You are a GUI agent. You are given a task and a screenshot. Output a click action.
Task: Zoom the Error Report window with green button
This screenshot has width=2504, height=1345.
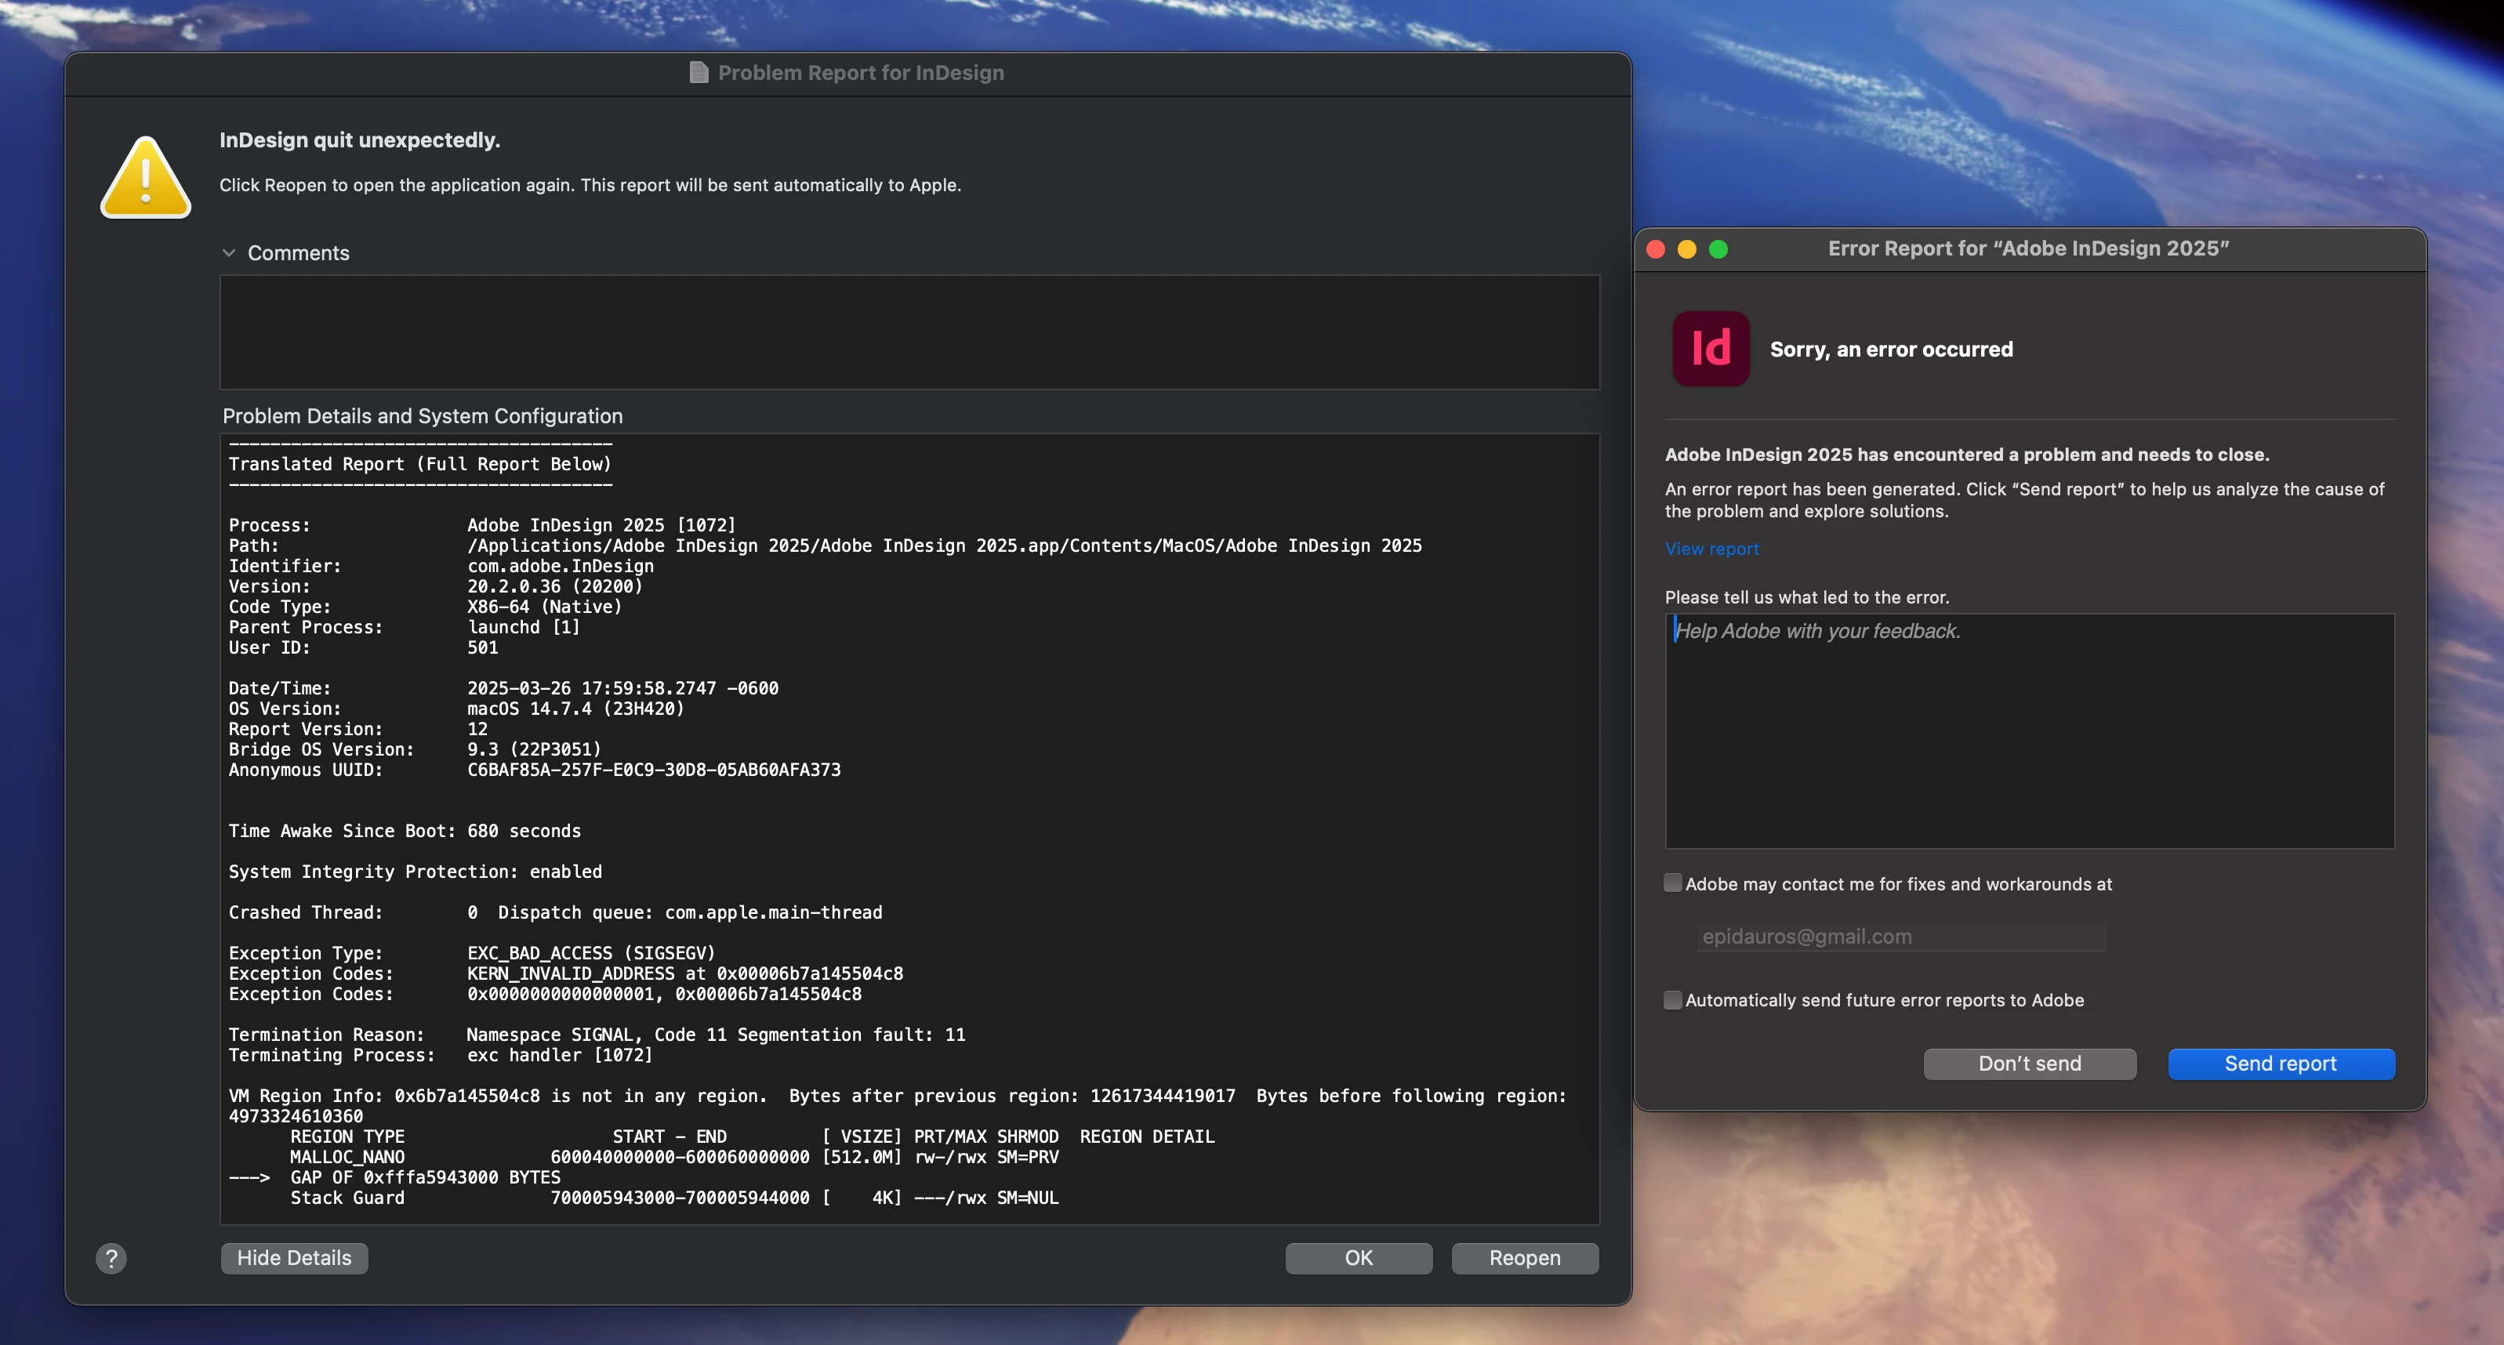tap(1718, 248)
